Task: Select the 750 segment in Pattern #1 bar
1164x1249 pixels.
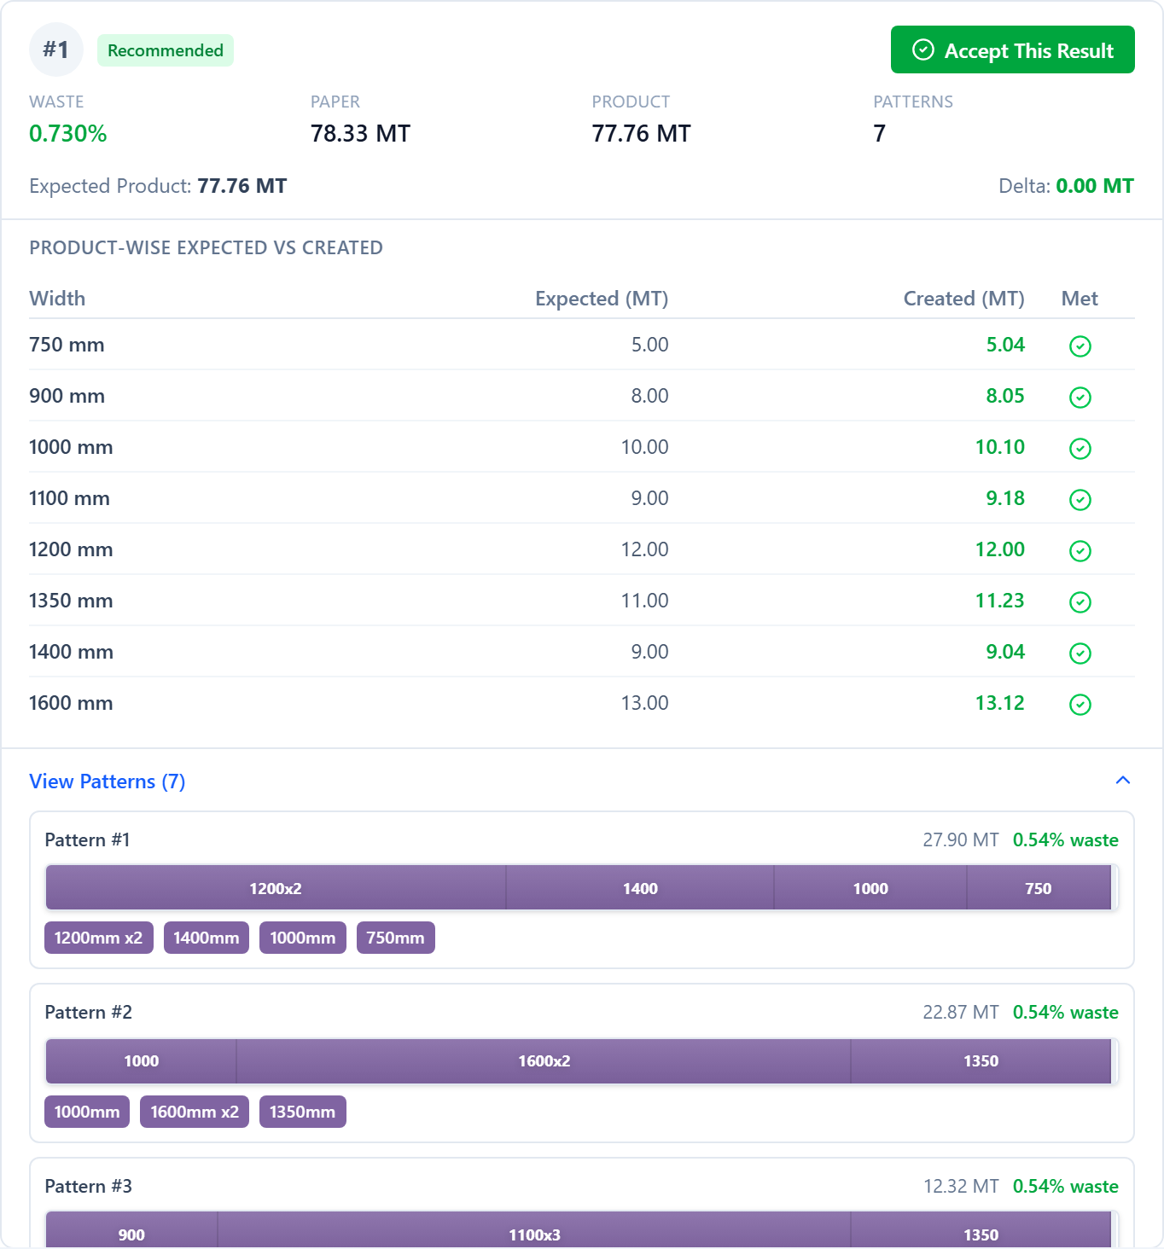Action: point(1039,888)
